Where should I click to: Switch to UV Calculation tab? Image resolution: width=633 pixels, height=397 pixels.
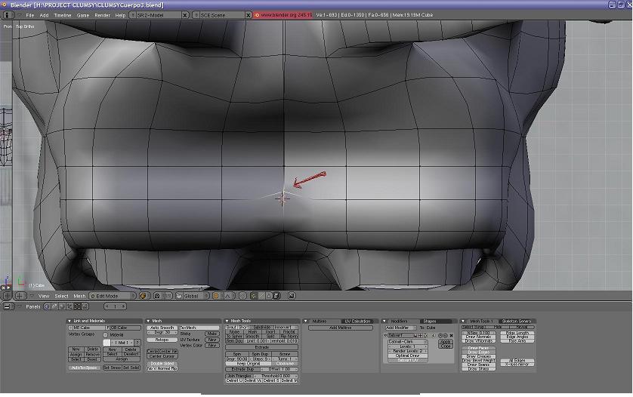357,322
